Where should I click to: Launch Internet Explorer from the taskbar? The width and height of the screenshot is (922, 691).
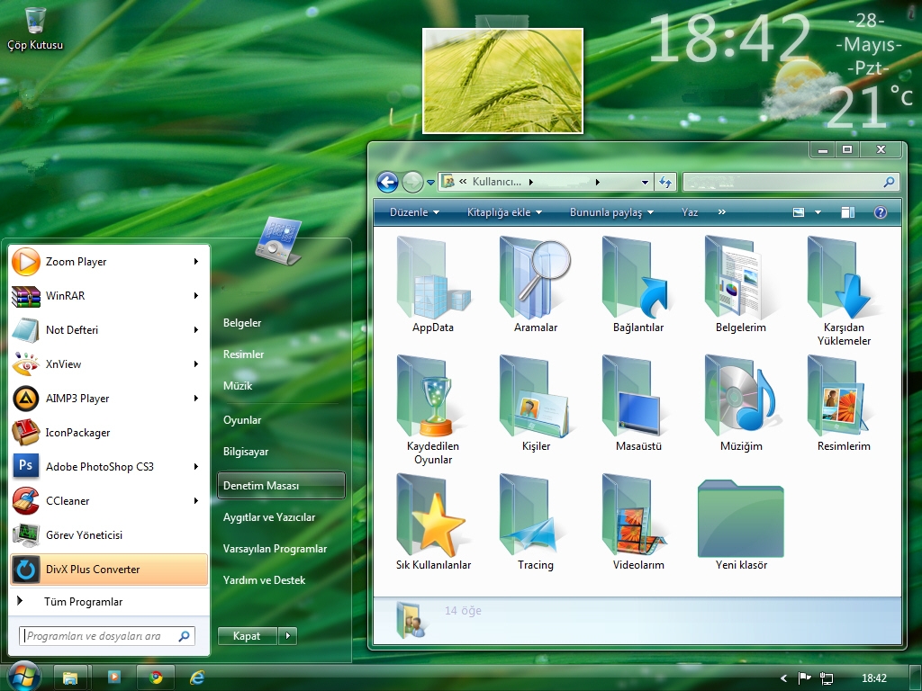[x=197, y=678]
